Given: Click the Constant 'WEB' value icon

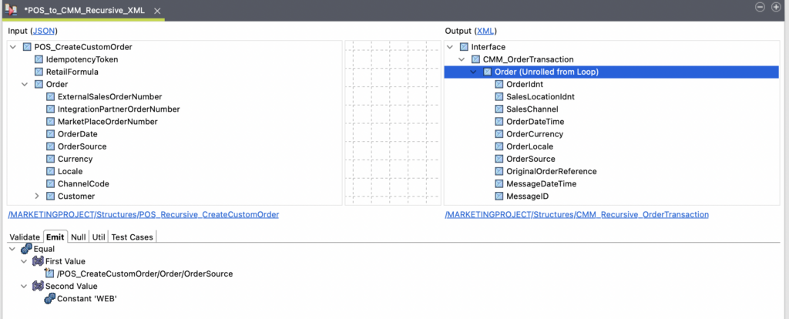Looking at the screenshot, I should pos(49,298).
